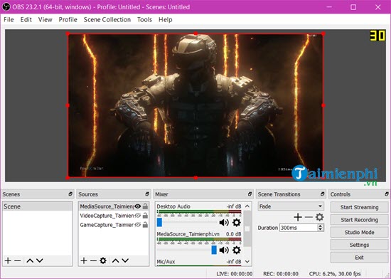Image resolution: width=391 pixels, height=279 pixels.
Task: Click Start Streaming button
Action: [359, 207]
